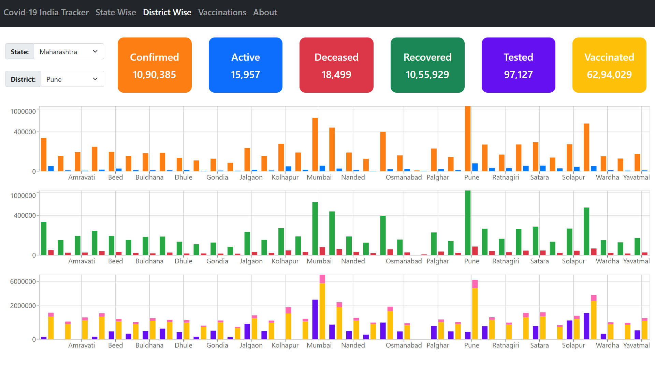
Task: Click the yellow Vaccinated stats card
Action: (609, 65)
